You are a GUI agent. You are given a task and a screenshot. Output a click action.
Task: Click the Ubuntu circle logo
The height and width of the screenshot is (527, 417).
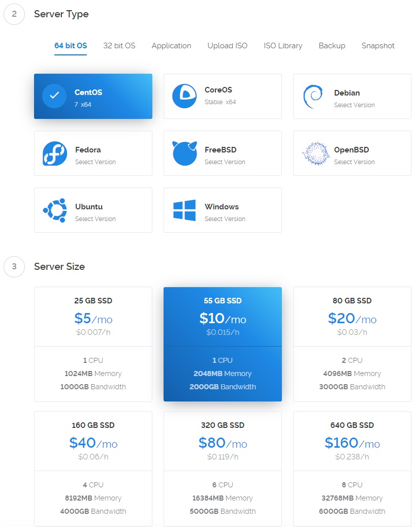(55, 210)
